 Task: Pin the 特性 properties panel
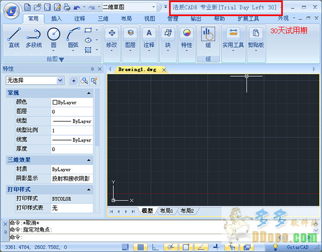coord(92,69)
